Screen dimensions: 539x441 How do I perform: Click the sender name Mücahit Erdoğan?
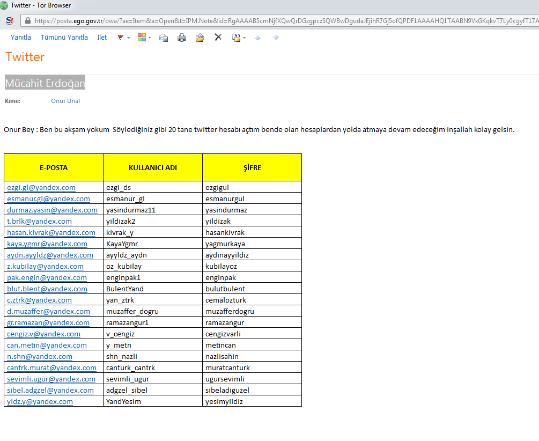pyautogui.click(x=45, y=84)
